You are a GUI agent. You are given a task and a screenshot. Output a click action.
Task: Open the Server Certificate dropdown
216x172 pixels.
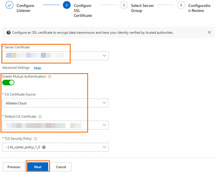coord(55,56)
